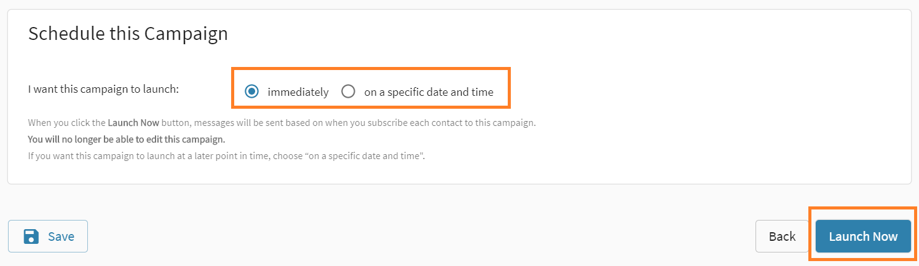Click the "on a specific date and time" radio label
This screenshot has height=266, width=919.
428,92
